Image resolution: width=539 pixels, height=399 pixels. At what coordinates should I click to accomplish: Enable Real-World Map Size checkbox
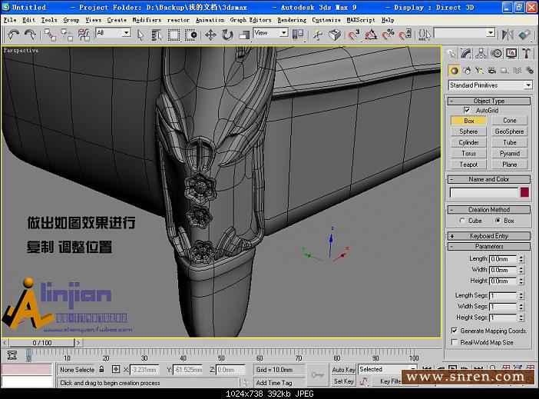(454, 342)
